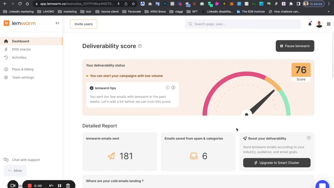The width and height of the screenshot is (334, 188).
Task: Pause lemwarm warm-up
Action: (295, 46)
